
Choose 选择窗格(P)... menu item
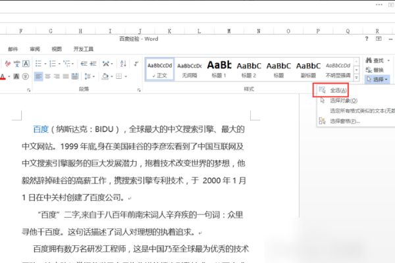pos(345,121)
